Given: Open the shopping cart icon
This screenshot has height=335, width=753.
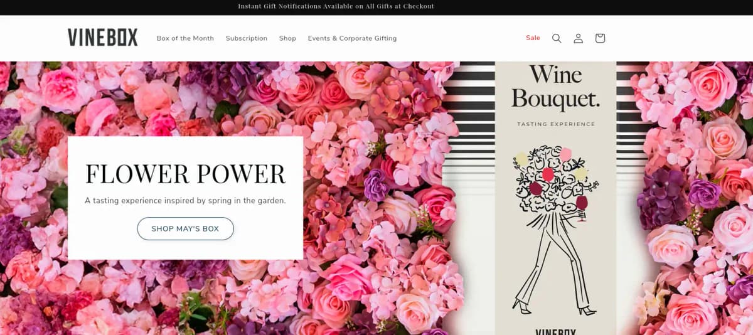Looking at the screenshot, I should point(600,38).
